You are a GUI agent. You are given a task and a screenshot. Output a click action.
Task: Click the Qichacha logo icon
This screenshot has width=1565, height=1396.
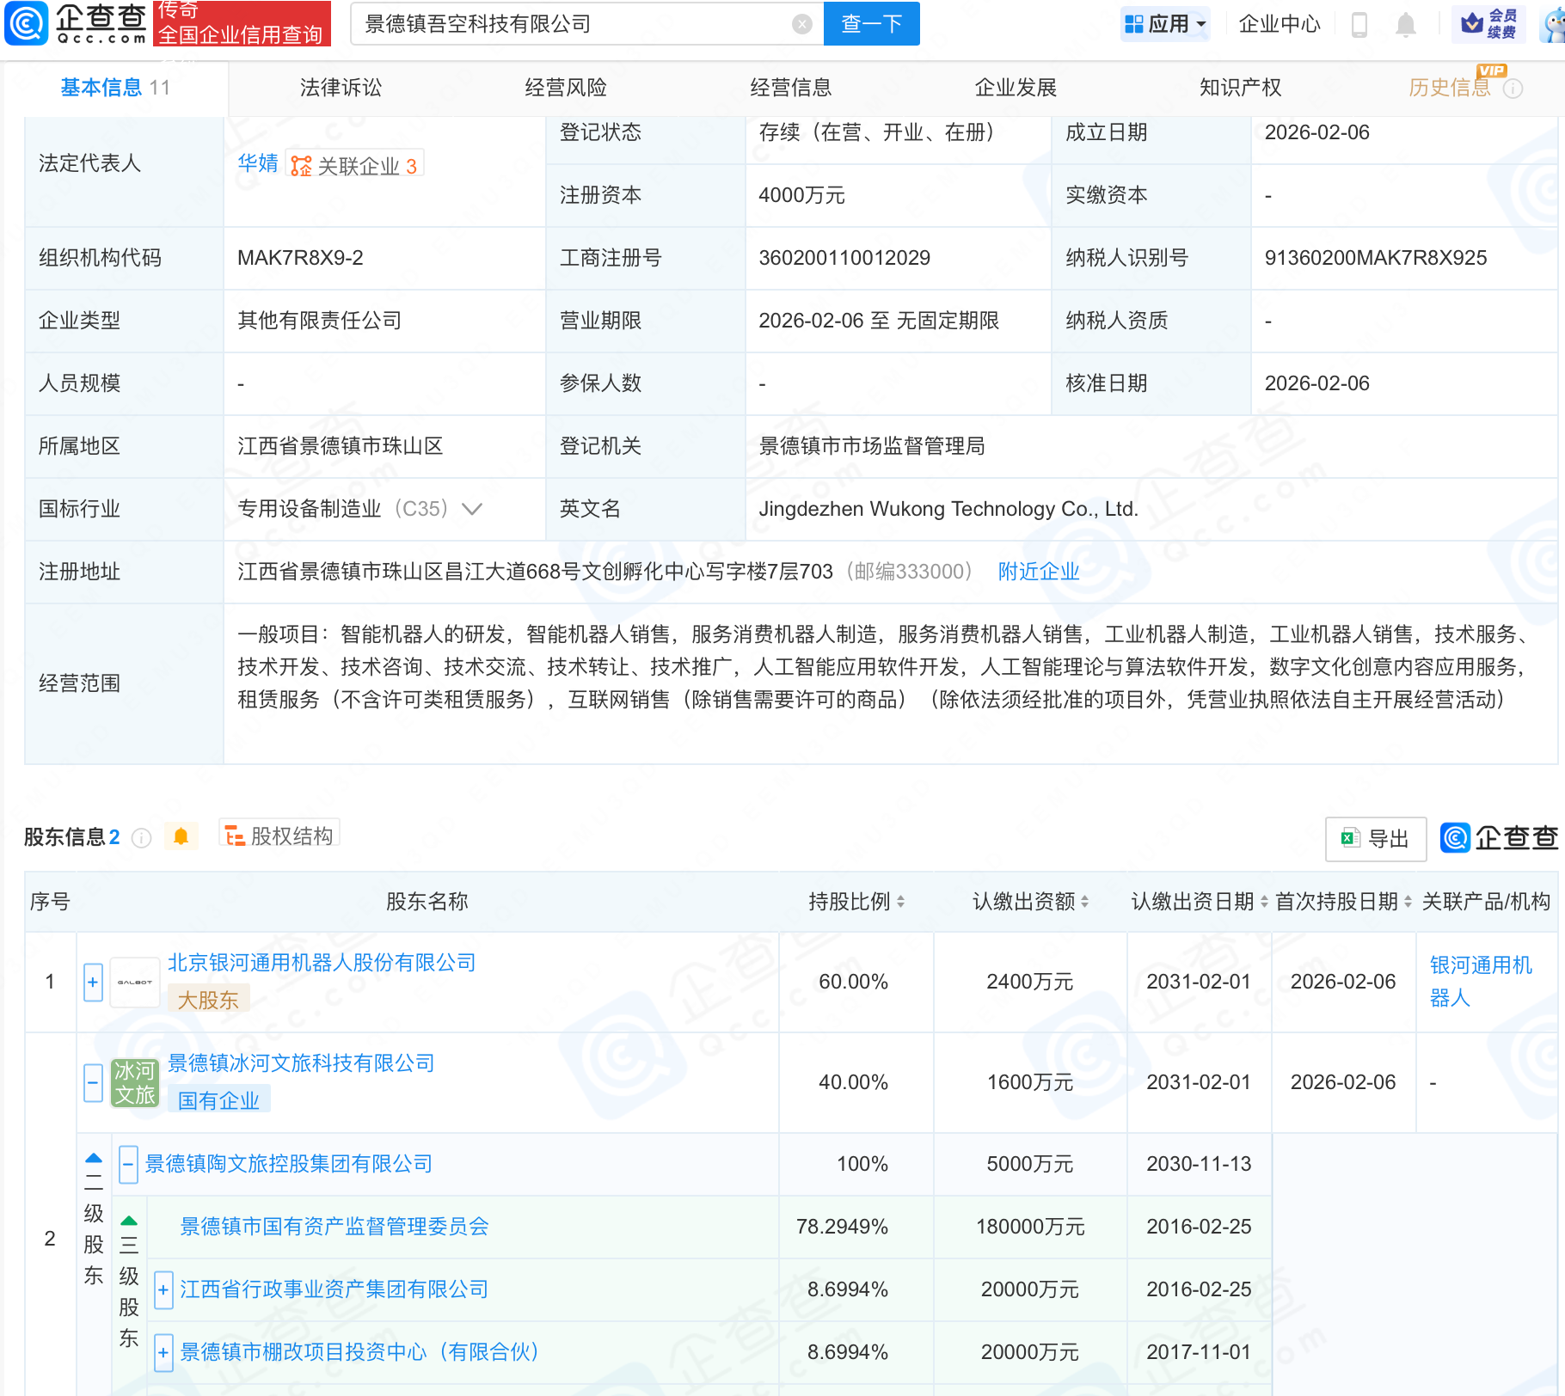tap(26, 23)
